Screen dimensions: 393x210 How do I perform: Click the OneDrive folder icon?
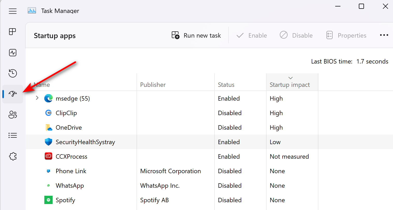(x=48, y=128)
